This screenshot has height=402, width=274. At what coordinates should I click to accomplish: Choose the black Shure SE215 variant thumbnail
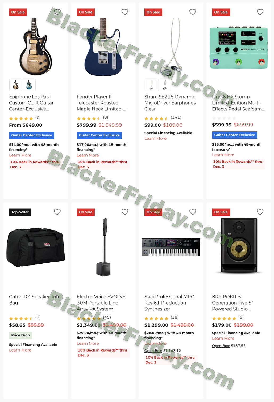[164, 85]
